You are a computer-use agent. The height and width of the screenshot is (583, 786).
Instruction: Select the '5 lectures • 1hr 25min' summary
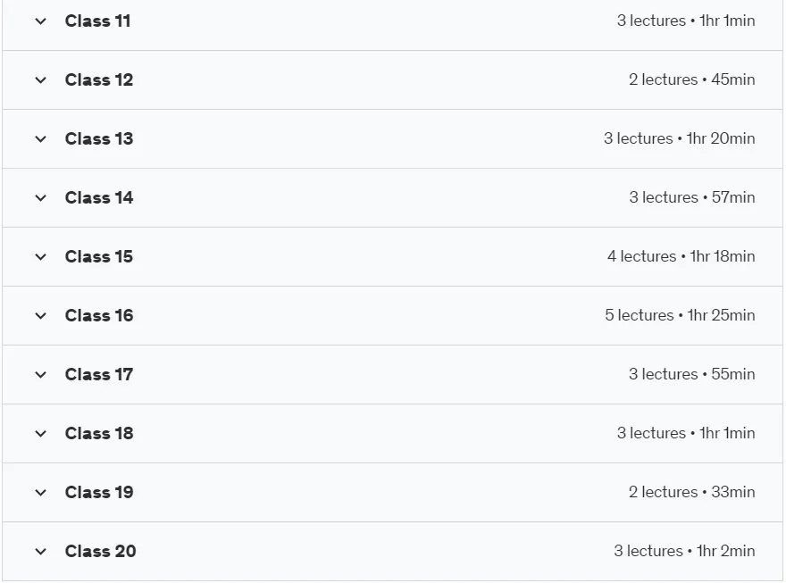[x=680, y=315]
